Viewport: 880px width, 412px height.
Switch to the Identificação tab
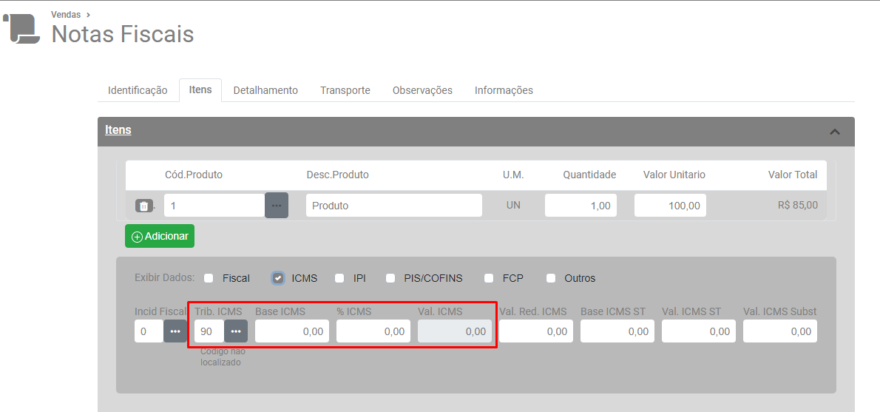pos(138,90)
